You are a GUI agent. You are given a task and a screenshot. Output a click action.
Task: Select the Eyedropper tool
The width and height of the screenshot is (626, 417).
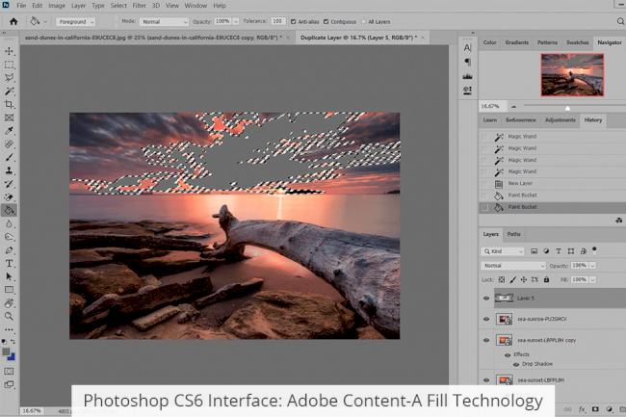9,131
